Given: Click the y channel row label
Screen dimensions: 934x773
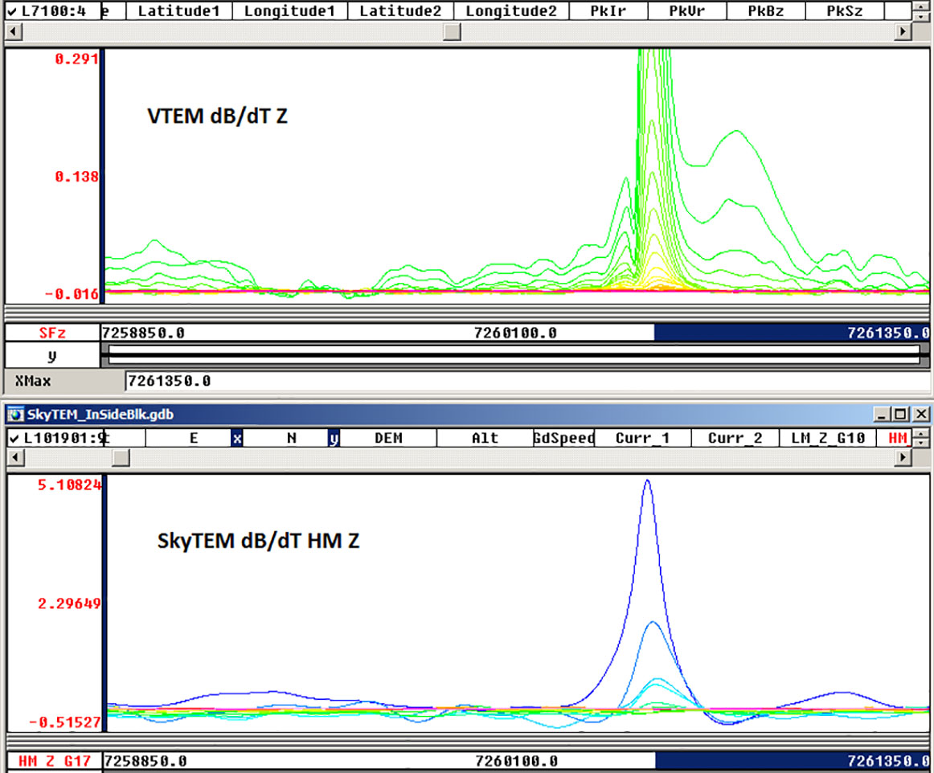Looking at the screenshot, I should 52,355.
